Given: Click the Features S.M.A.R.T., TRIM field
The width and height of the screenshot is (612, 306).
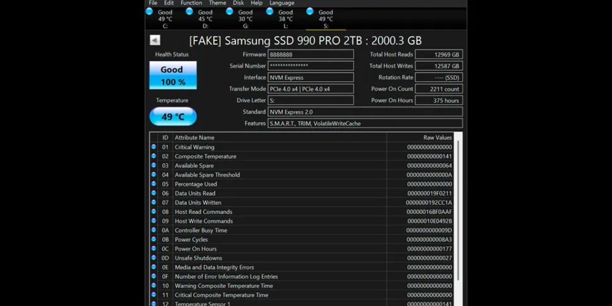Looking at the screenshot, I should tap(366, 123).
